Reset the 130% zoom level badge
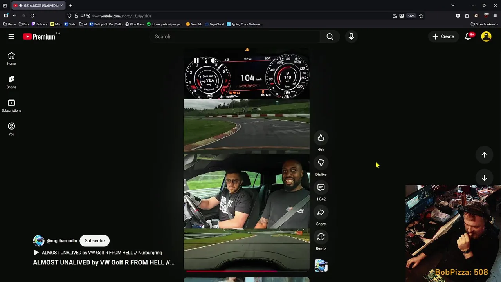The height and width of the screenshot is (282, 501). coord(411,16)
